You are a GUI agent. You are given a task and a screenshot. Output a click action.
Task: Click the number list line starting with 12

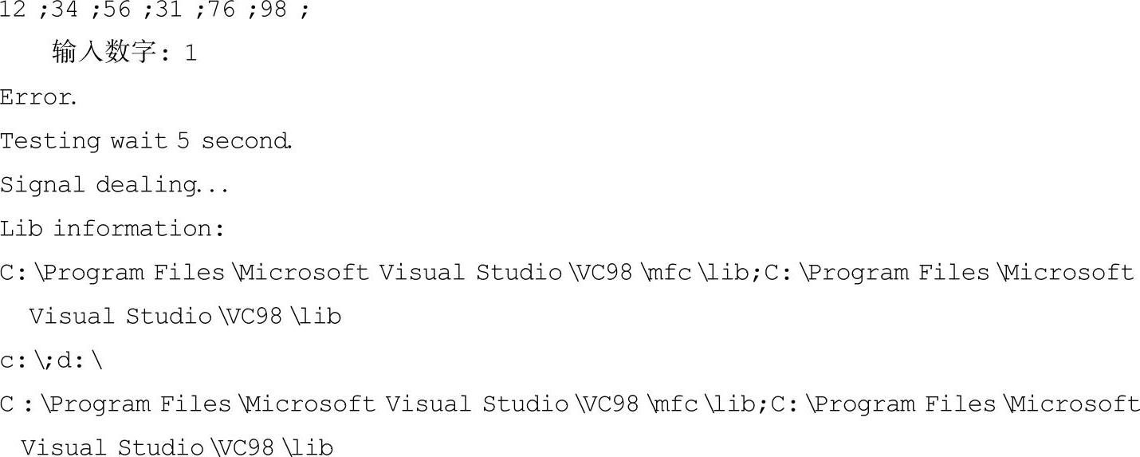[154, 10]
